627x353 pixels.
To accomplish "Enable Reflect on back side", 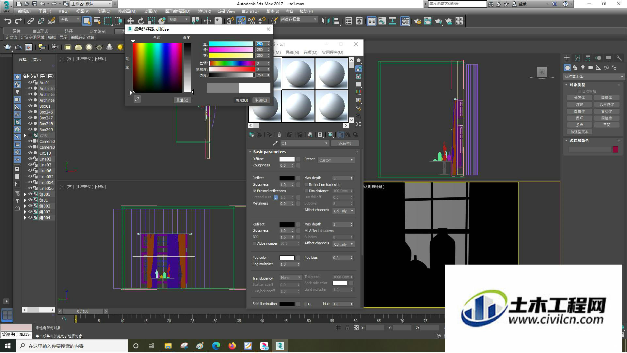I will (x=307, y=185).
